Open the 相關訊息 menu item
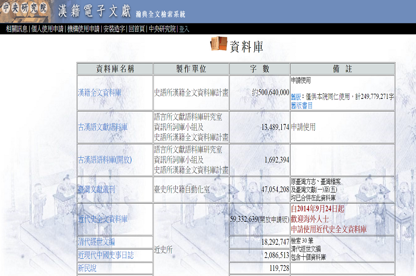 pyautogui.click(x=17, y=29)
